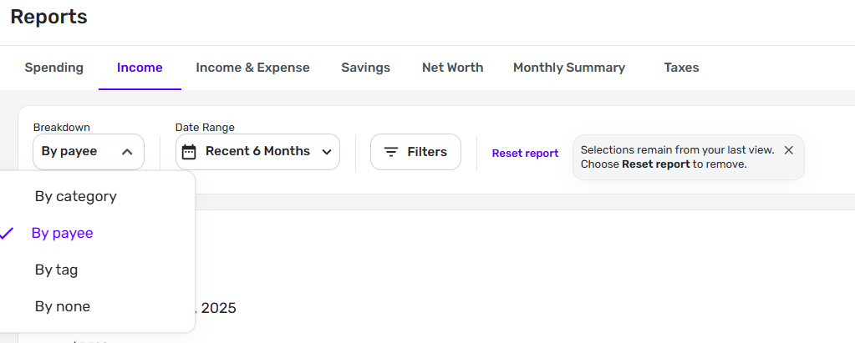Collapse the Breakdown dropdown chevron

pyautogui.click(x=127, y=152)
